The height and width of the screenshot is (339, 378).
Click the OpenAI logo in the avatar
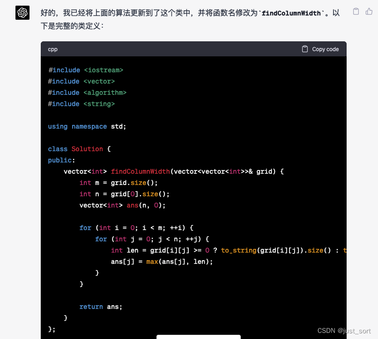coord(22,13)
